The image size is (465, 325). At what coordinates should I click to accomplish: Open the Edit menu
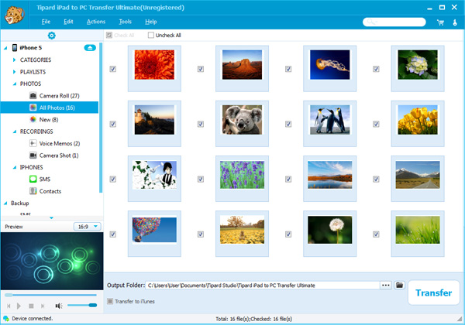(68, 22)
